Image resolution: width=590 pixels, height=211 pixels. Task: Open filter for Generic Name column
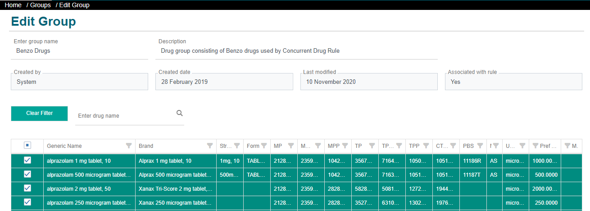click(129, 146)
